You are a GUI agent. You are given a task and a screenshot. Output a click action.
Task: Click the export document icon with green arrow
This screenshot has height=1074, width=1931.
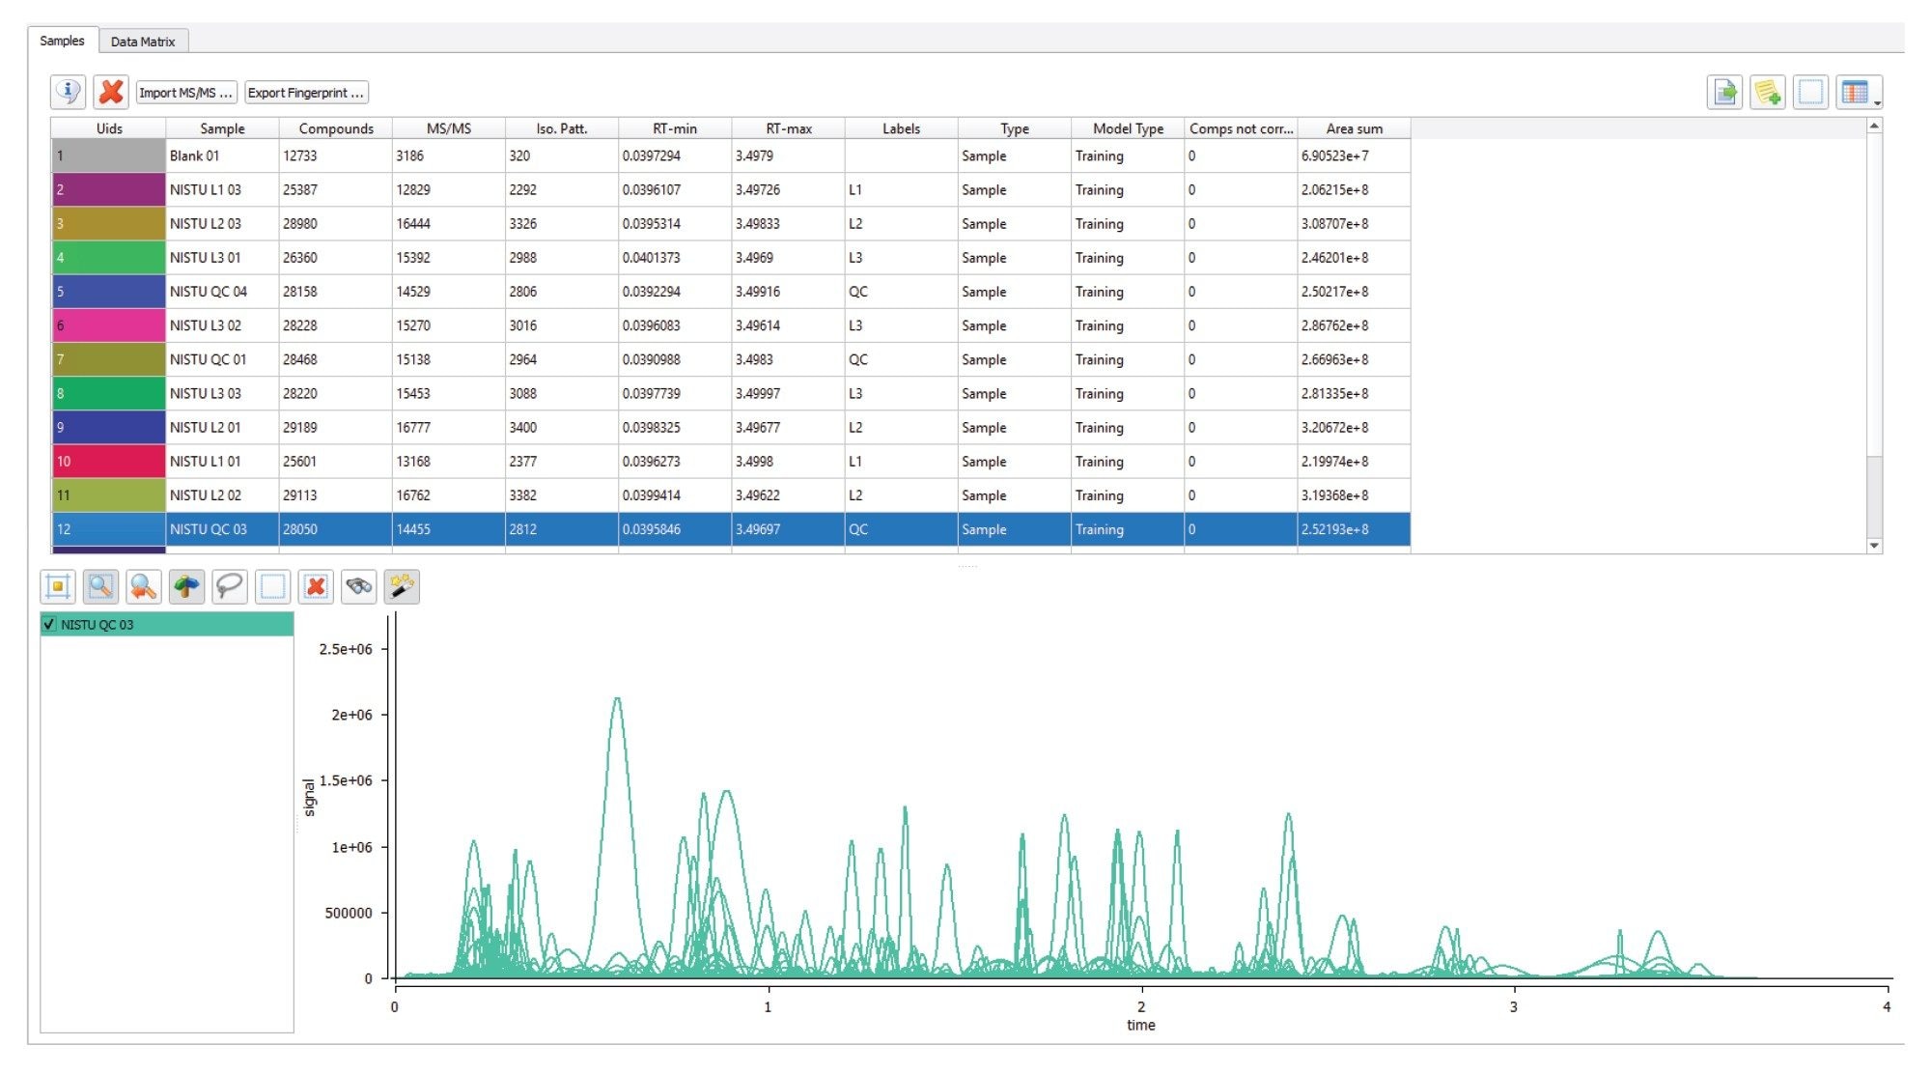[x=1724, y=93]
